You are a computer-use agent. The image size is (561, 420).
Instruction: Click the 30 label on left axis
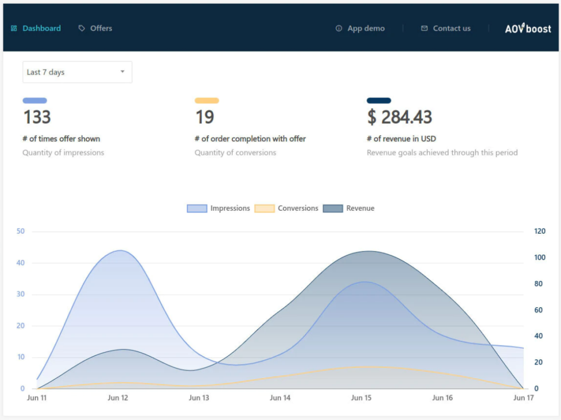pos(21,294)
